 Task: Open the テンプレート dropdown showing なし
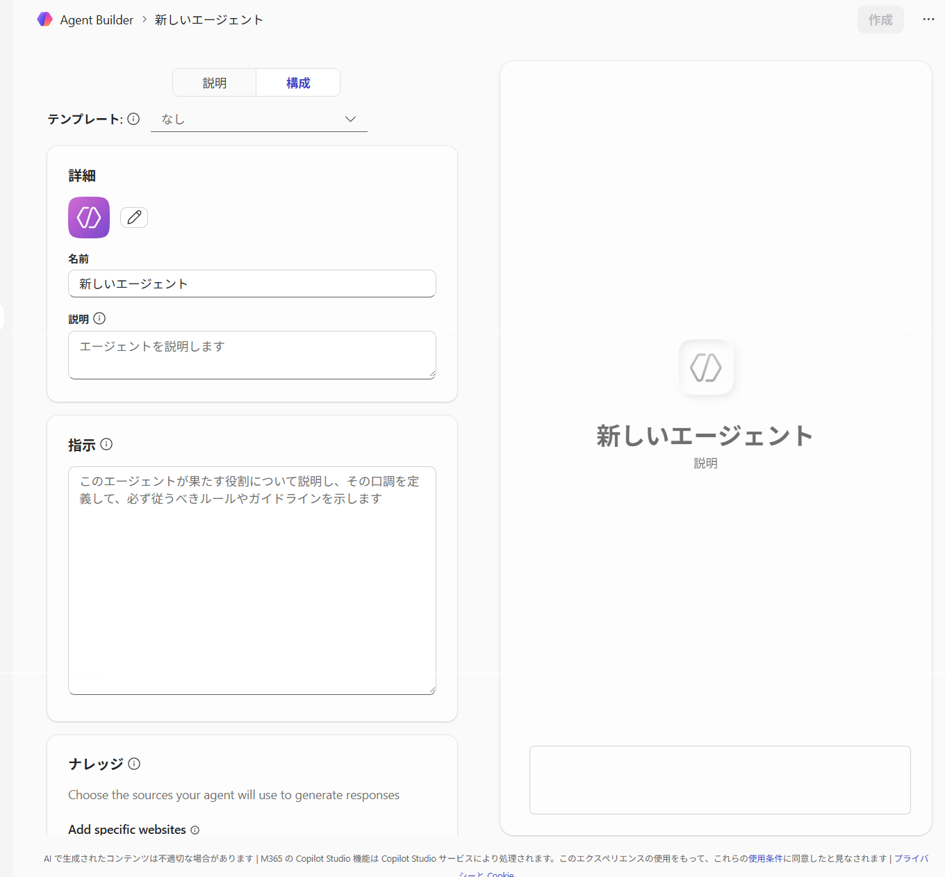coord(258,120)
